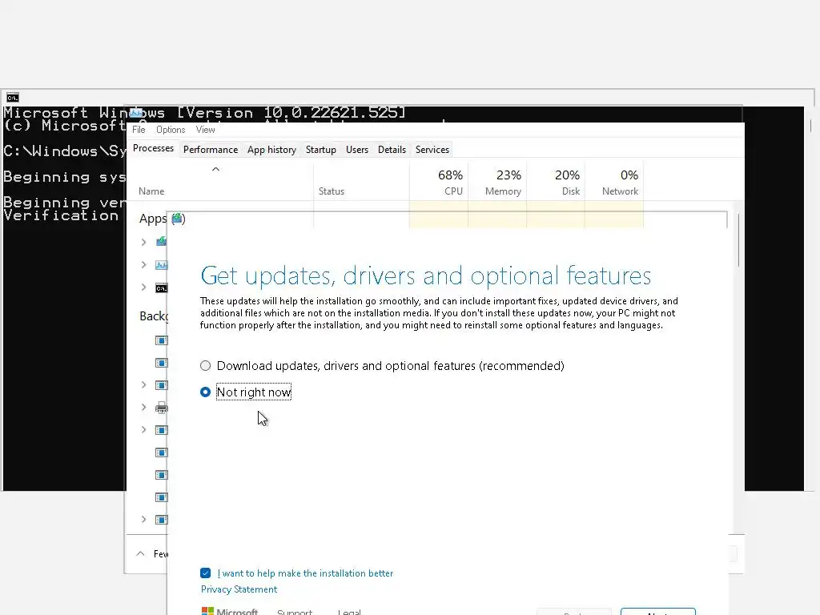The image size is (820, 615).
Task: Switch to the Performance tab
Action: [x=211, y=150]
